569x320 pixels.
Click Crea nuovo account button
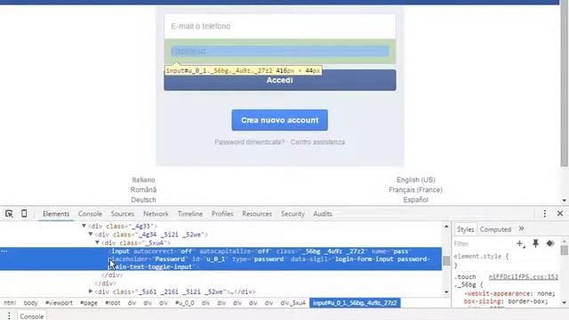(280, 120)
